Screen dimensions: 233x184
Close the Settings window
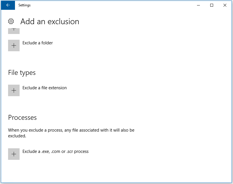(x=225, y=5)
